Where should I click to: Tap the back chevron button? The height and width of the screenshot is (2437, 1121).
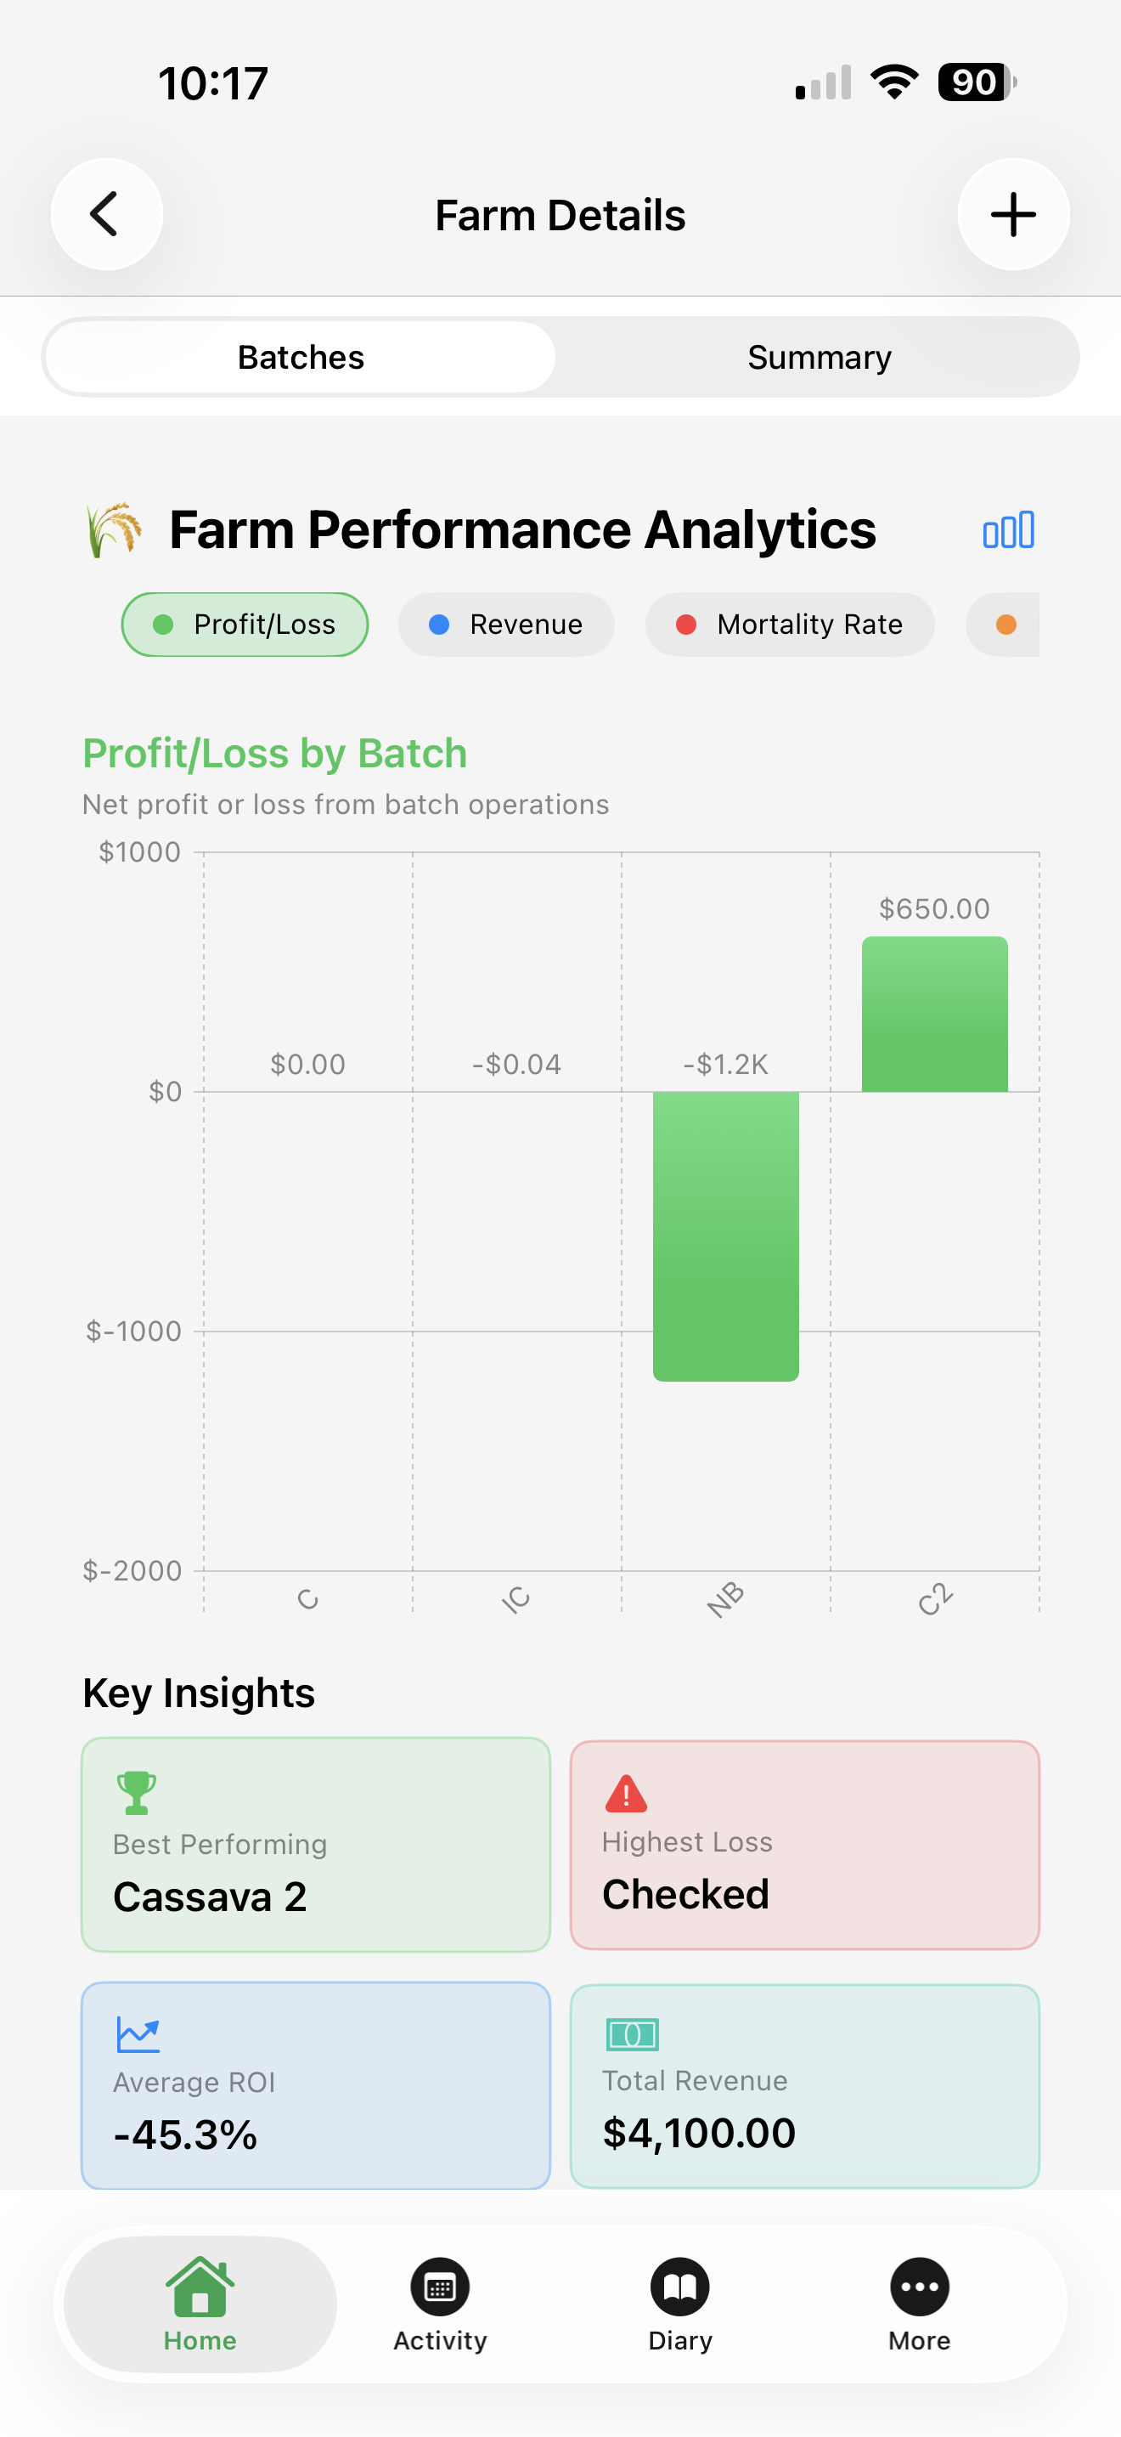[x=106, y=215]
